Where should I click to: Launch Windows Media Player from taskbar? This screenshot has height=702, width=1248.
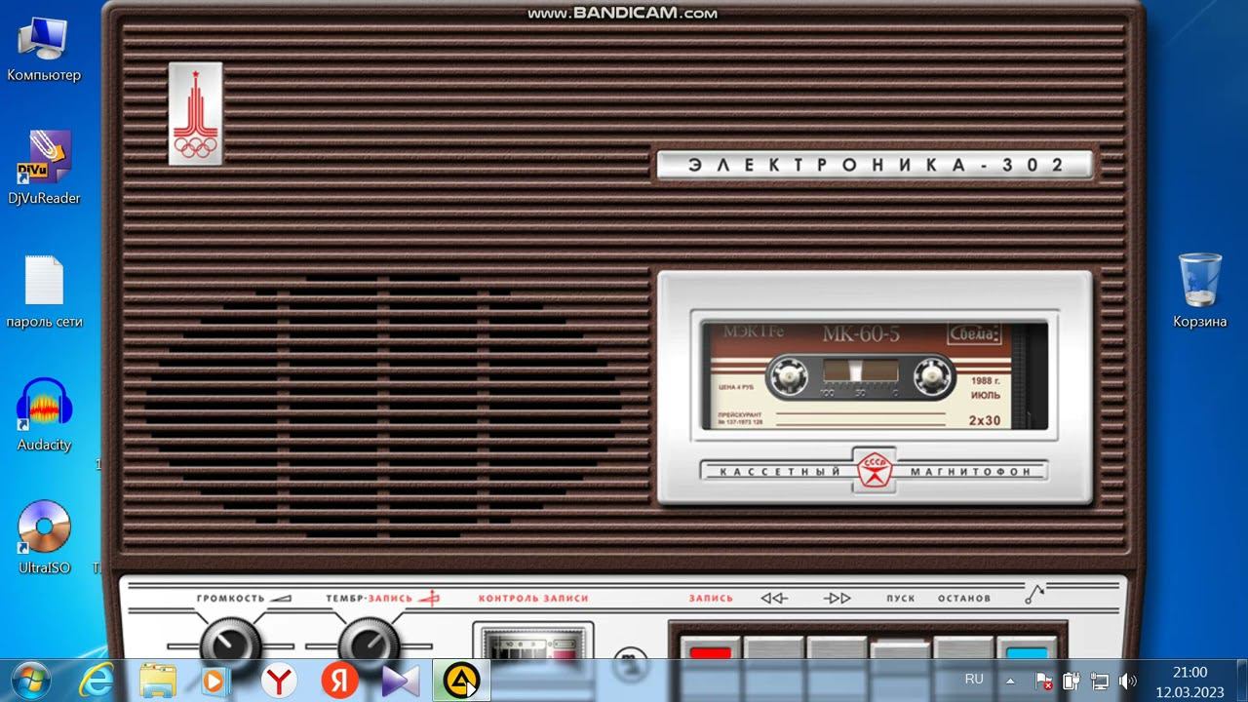tap(214, 681)
